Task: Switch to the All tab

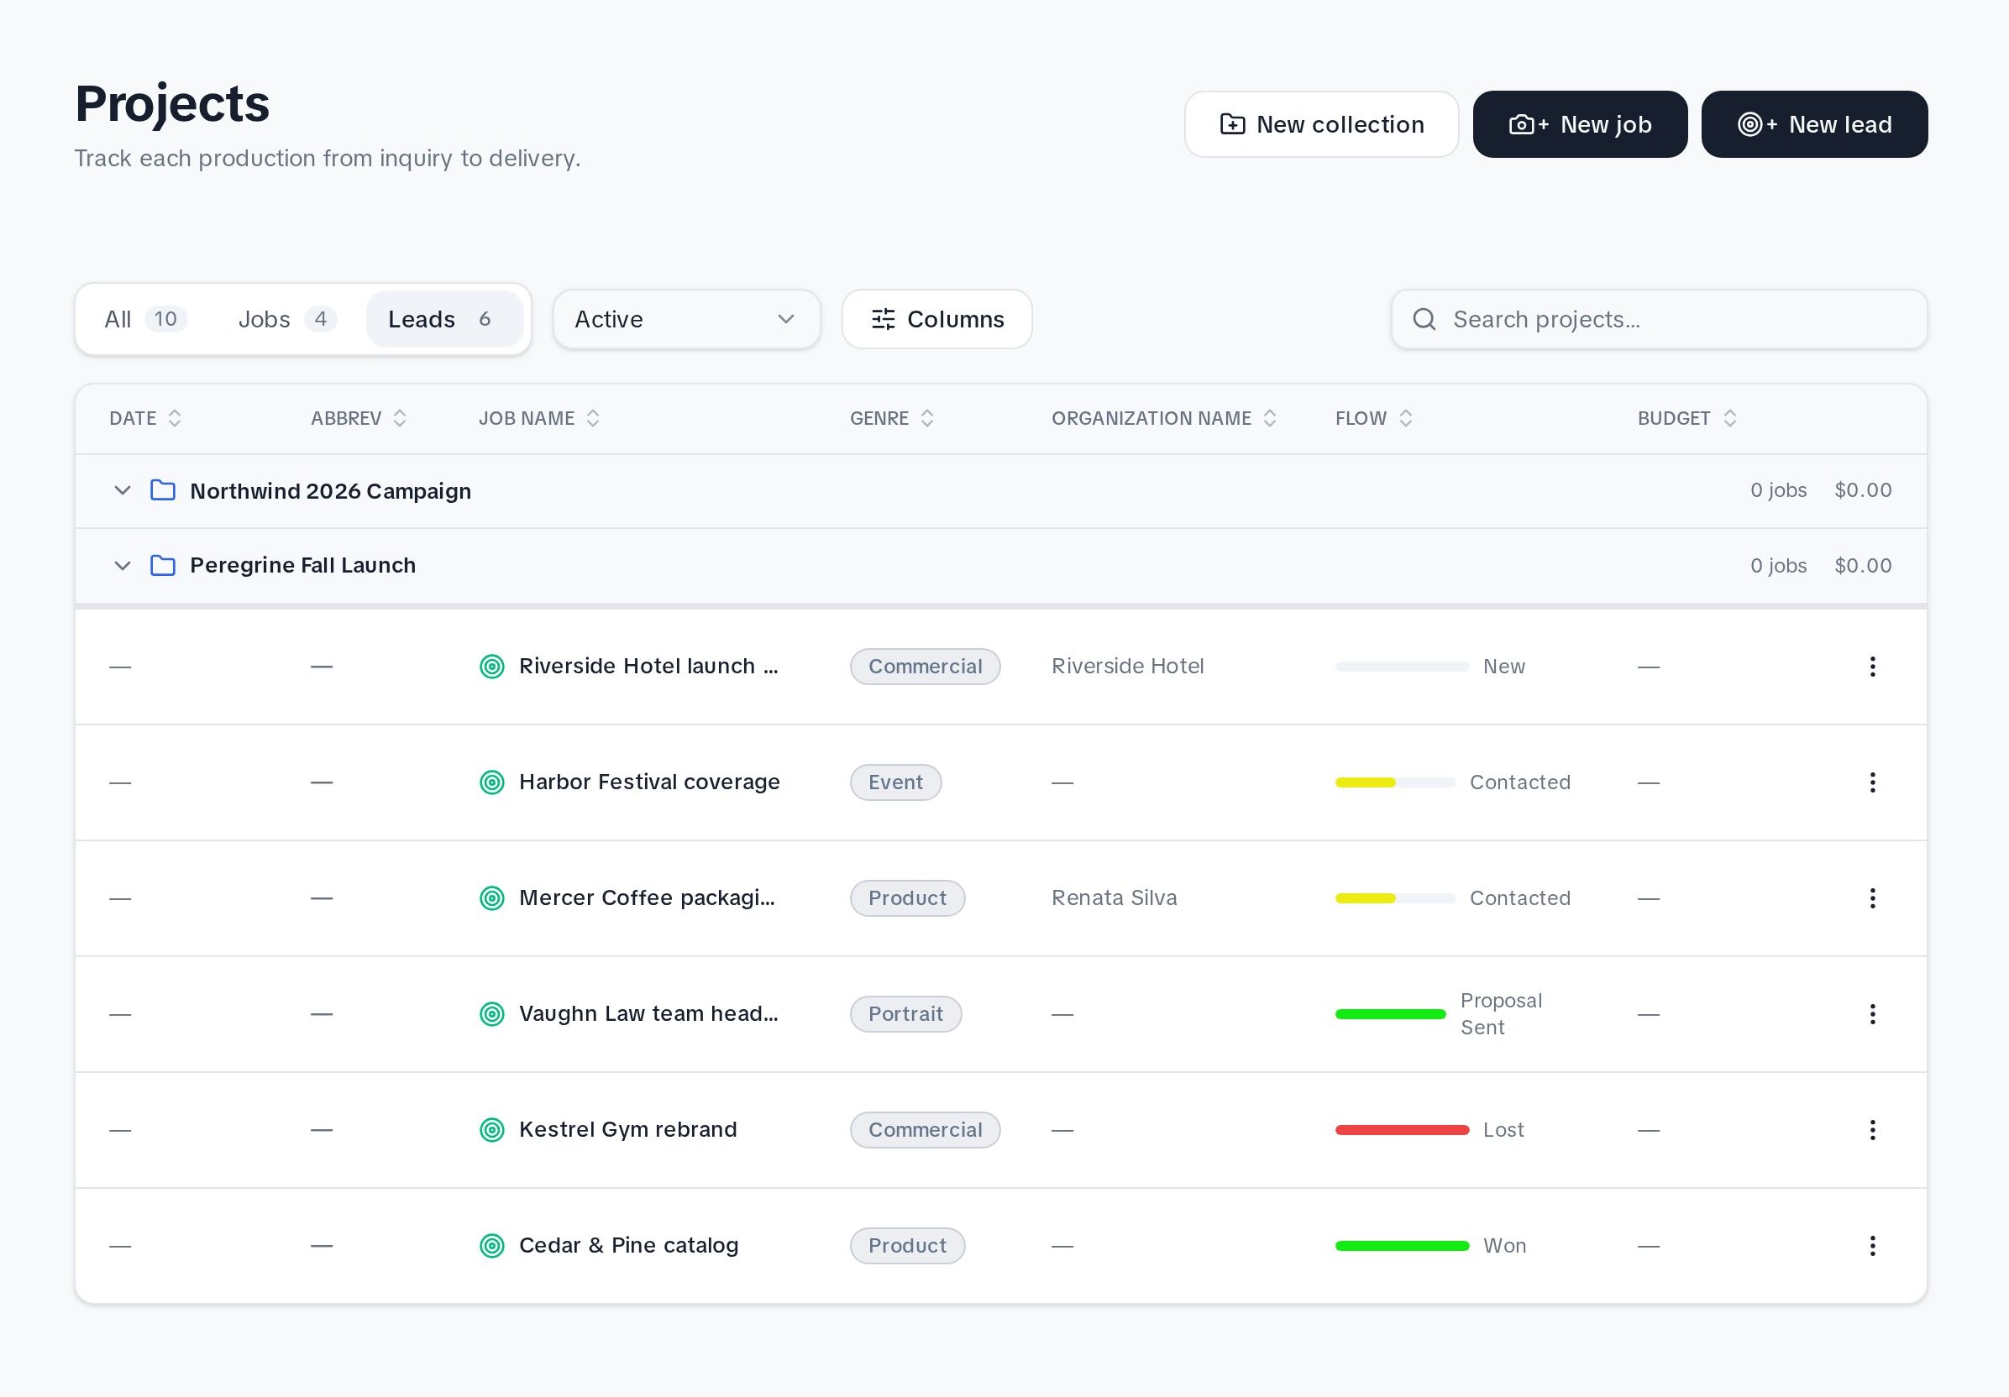Action: click(144, 319)
